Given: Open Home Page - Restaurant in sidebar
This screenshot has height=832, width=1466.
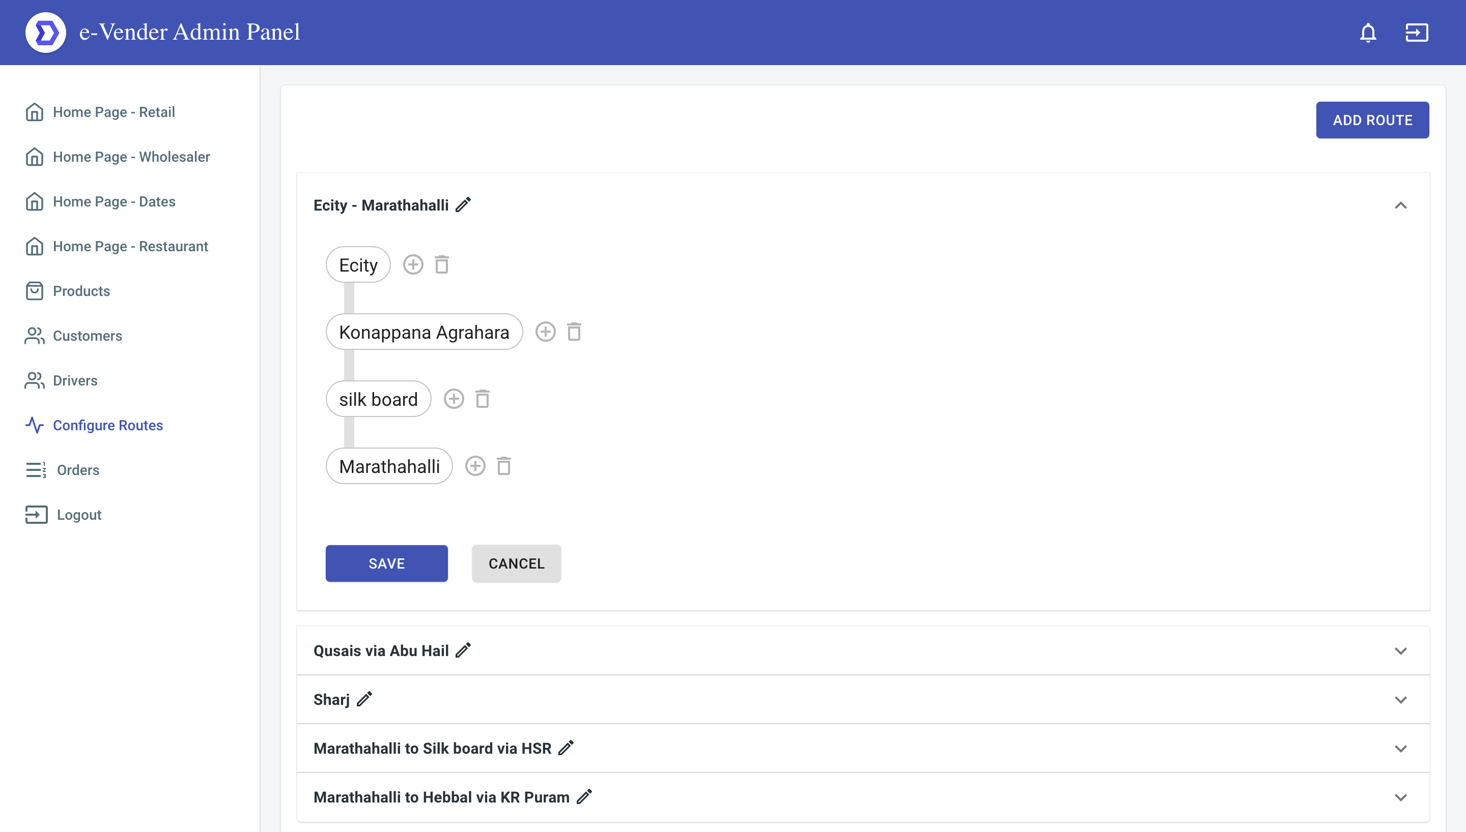Looking at the screenshot, I should click(x=117, y=246).
